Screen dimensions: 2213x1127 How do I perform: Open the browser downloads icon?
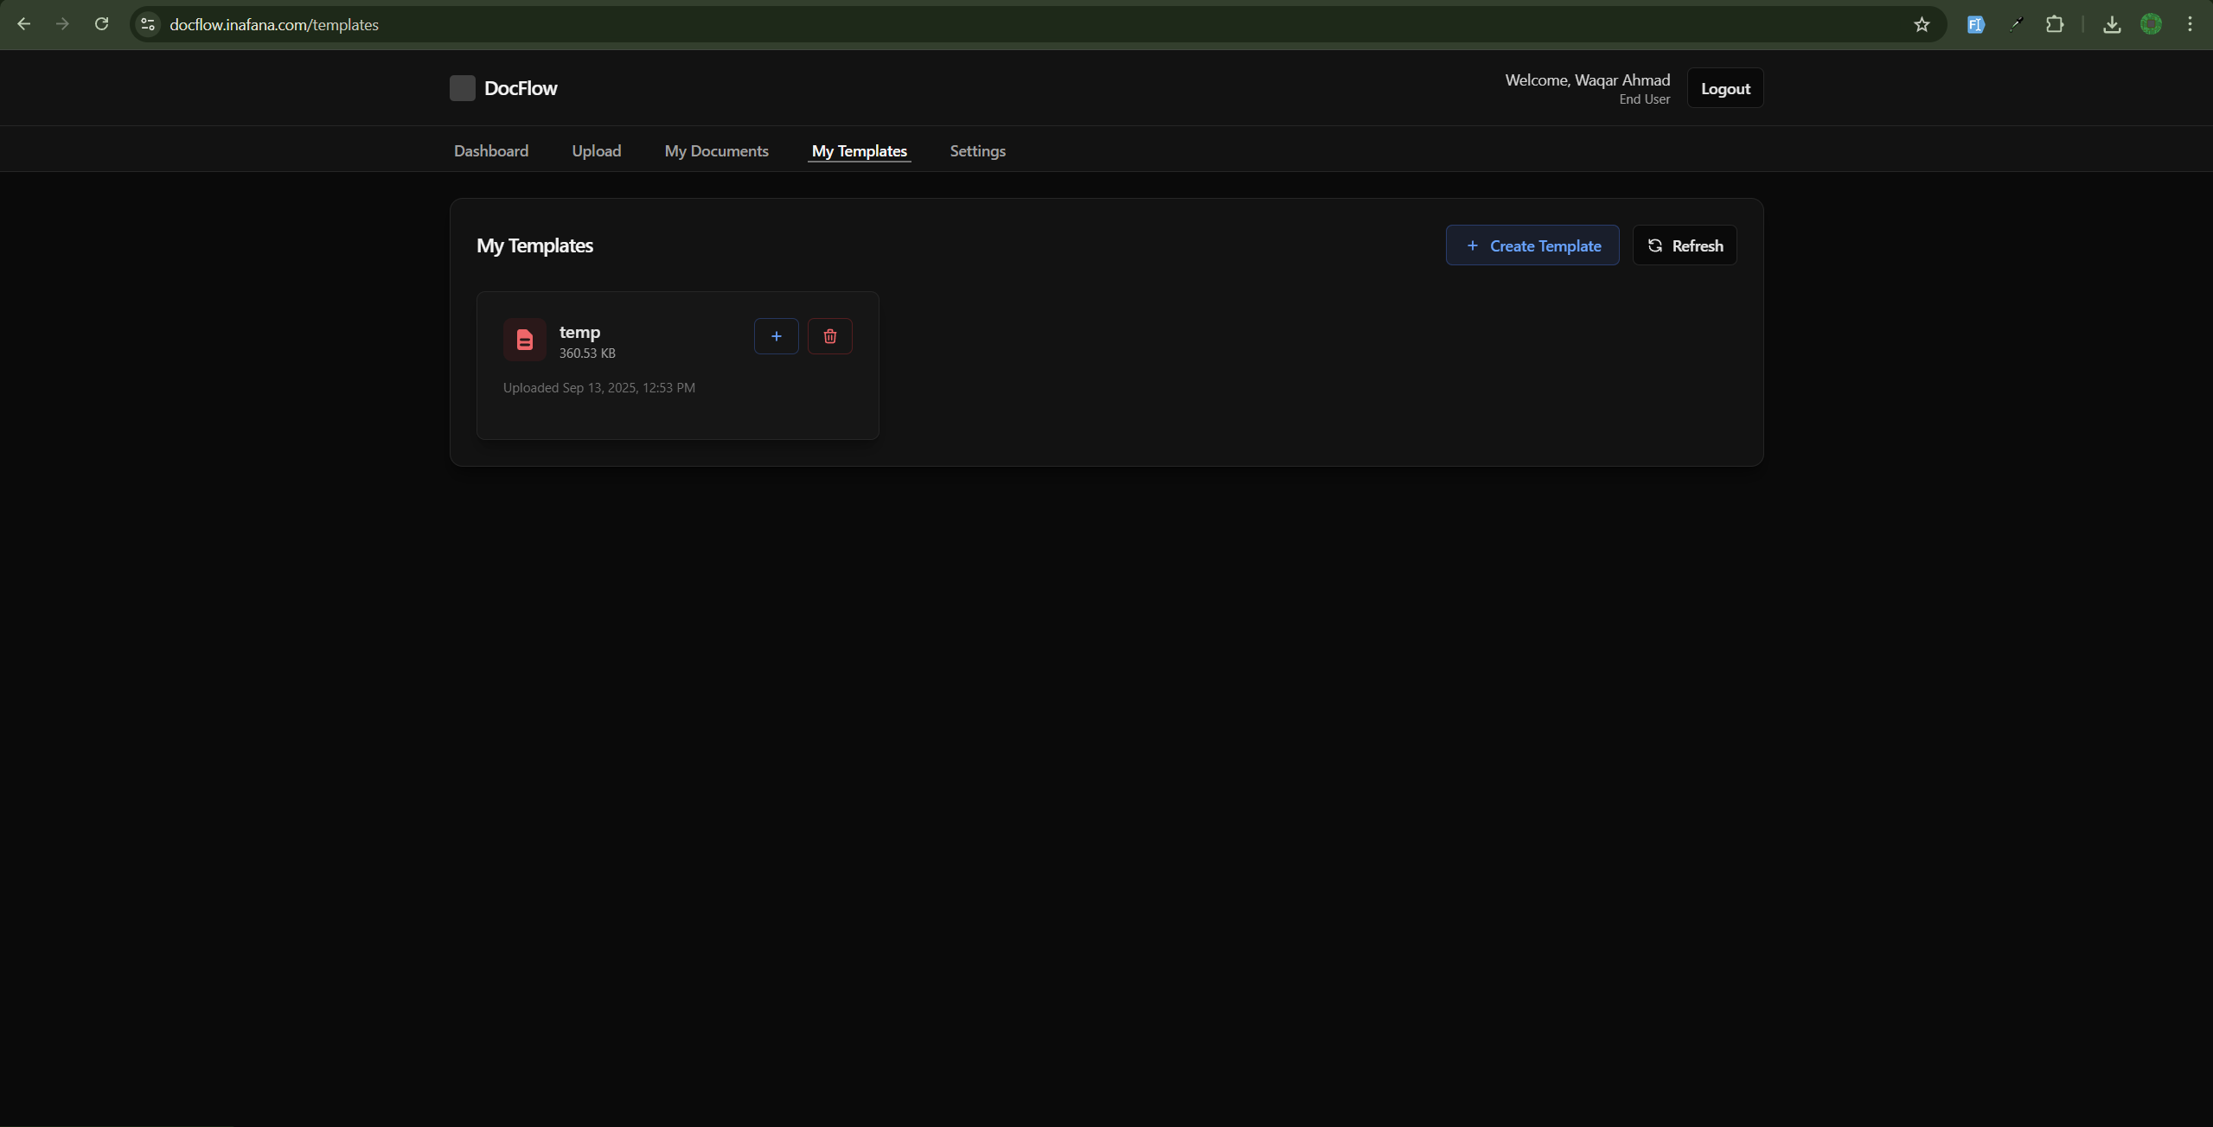click(x=2111, y=23)
